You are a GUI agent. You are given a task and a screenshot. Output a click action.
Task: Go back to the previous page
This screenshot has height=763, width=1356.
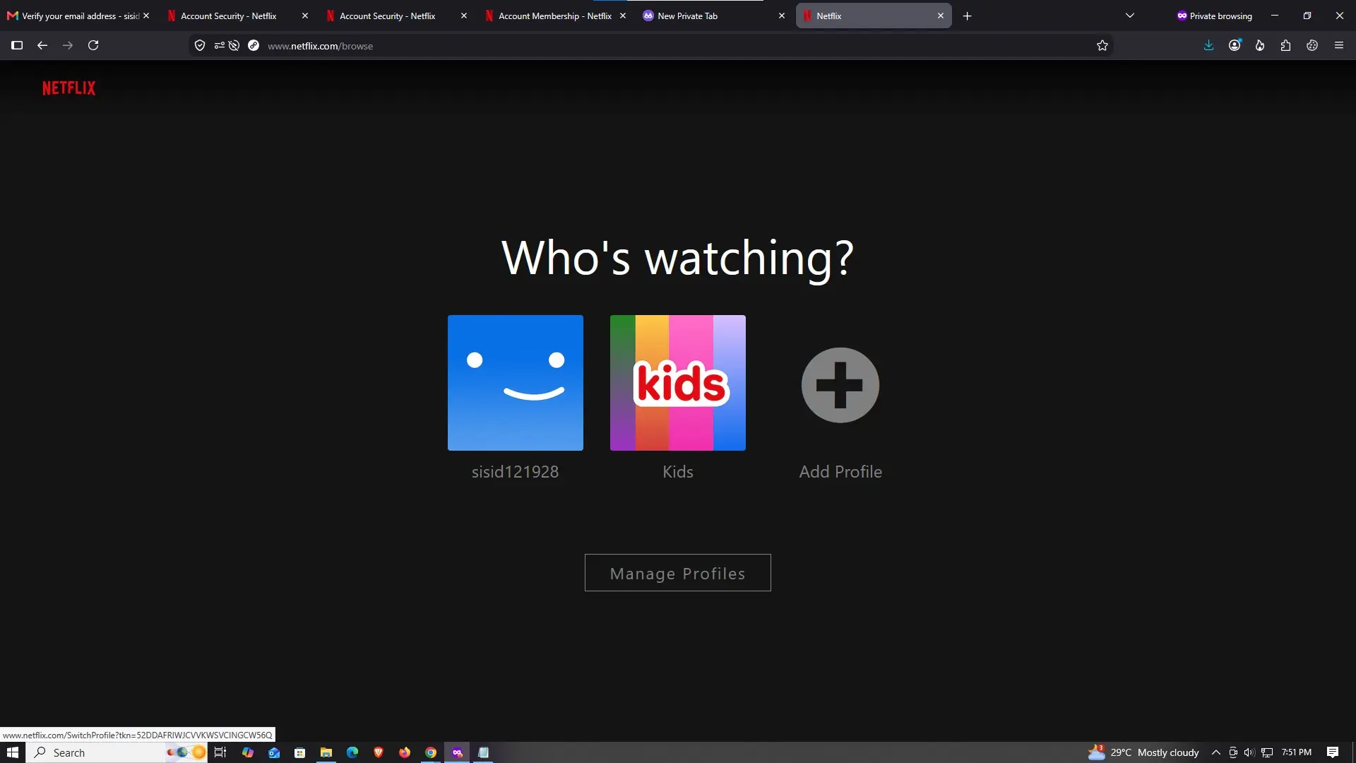(x=42, y=45)
